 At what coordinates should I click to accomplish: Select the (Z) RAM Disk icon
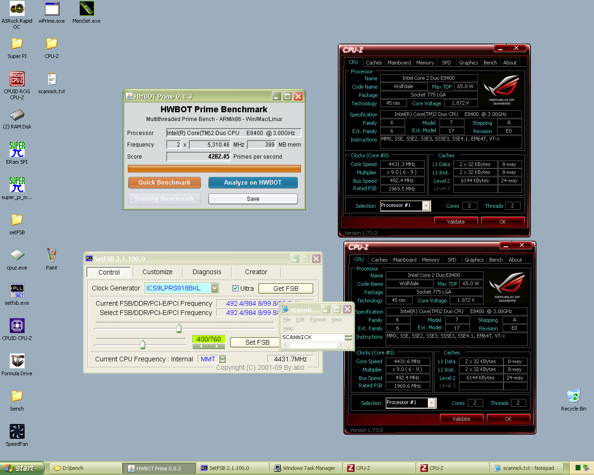tap(17, 118)
